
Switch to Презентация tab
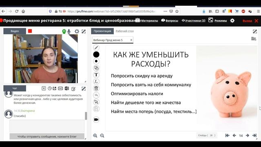(x=102, y=31)
